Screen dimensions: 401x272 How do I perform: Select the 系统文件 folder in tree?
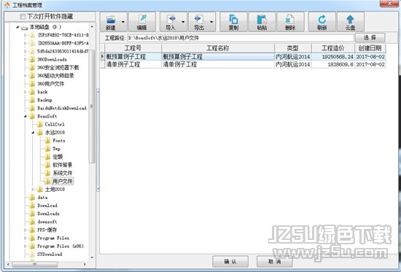pyautogui.click(x=63, y=173)
